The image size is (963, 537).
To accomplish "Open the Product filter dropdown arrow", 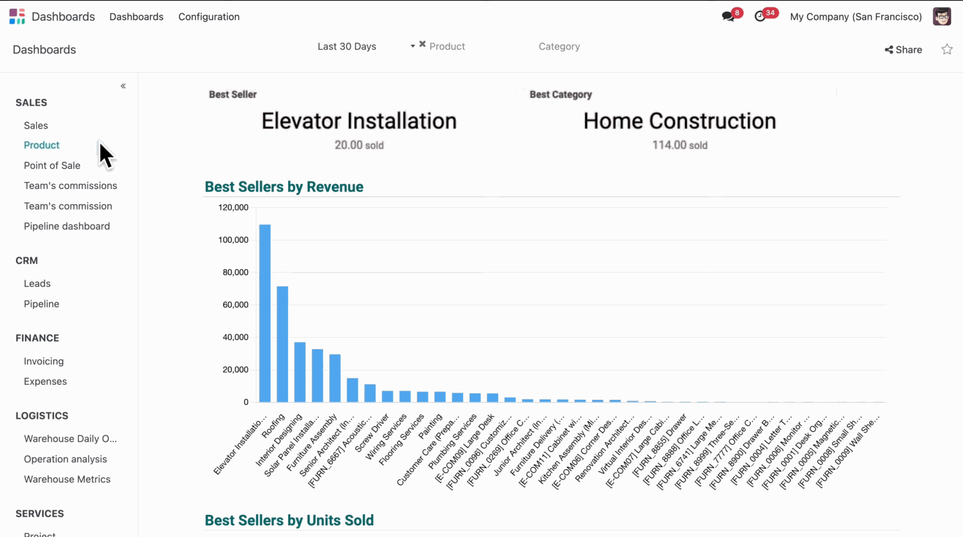I will (x=413, y=46).
